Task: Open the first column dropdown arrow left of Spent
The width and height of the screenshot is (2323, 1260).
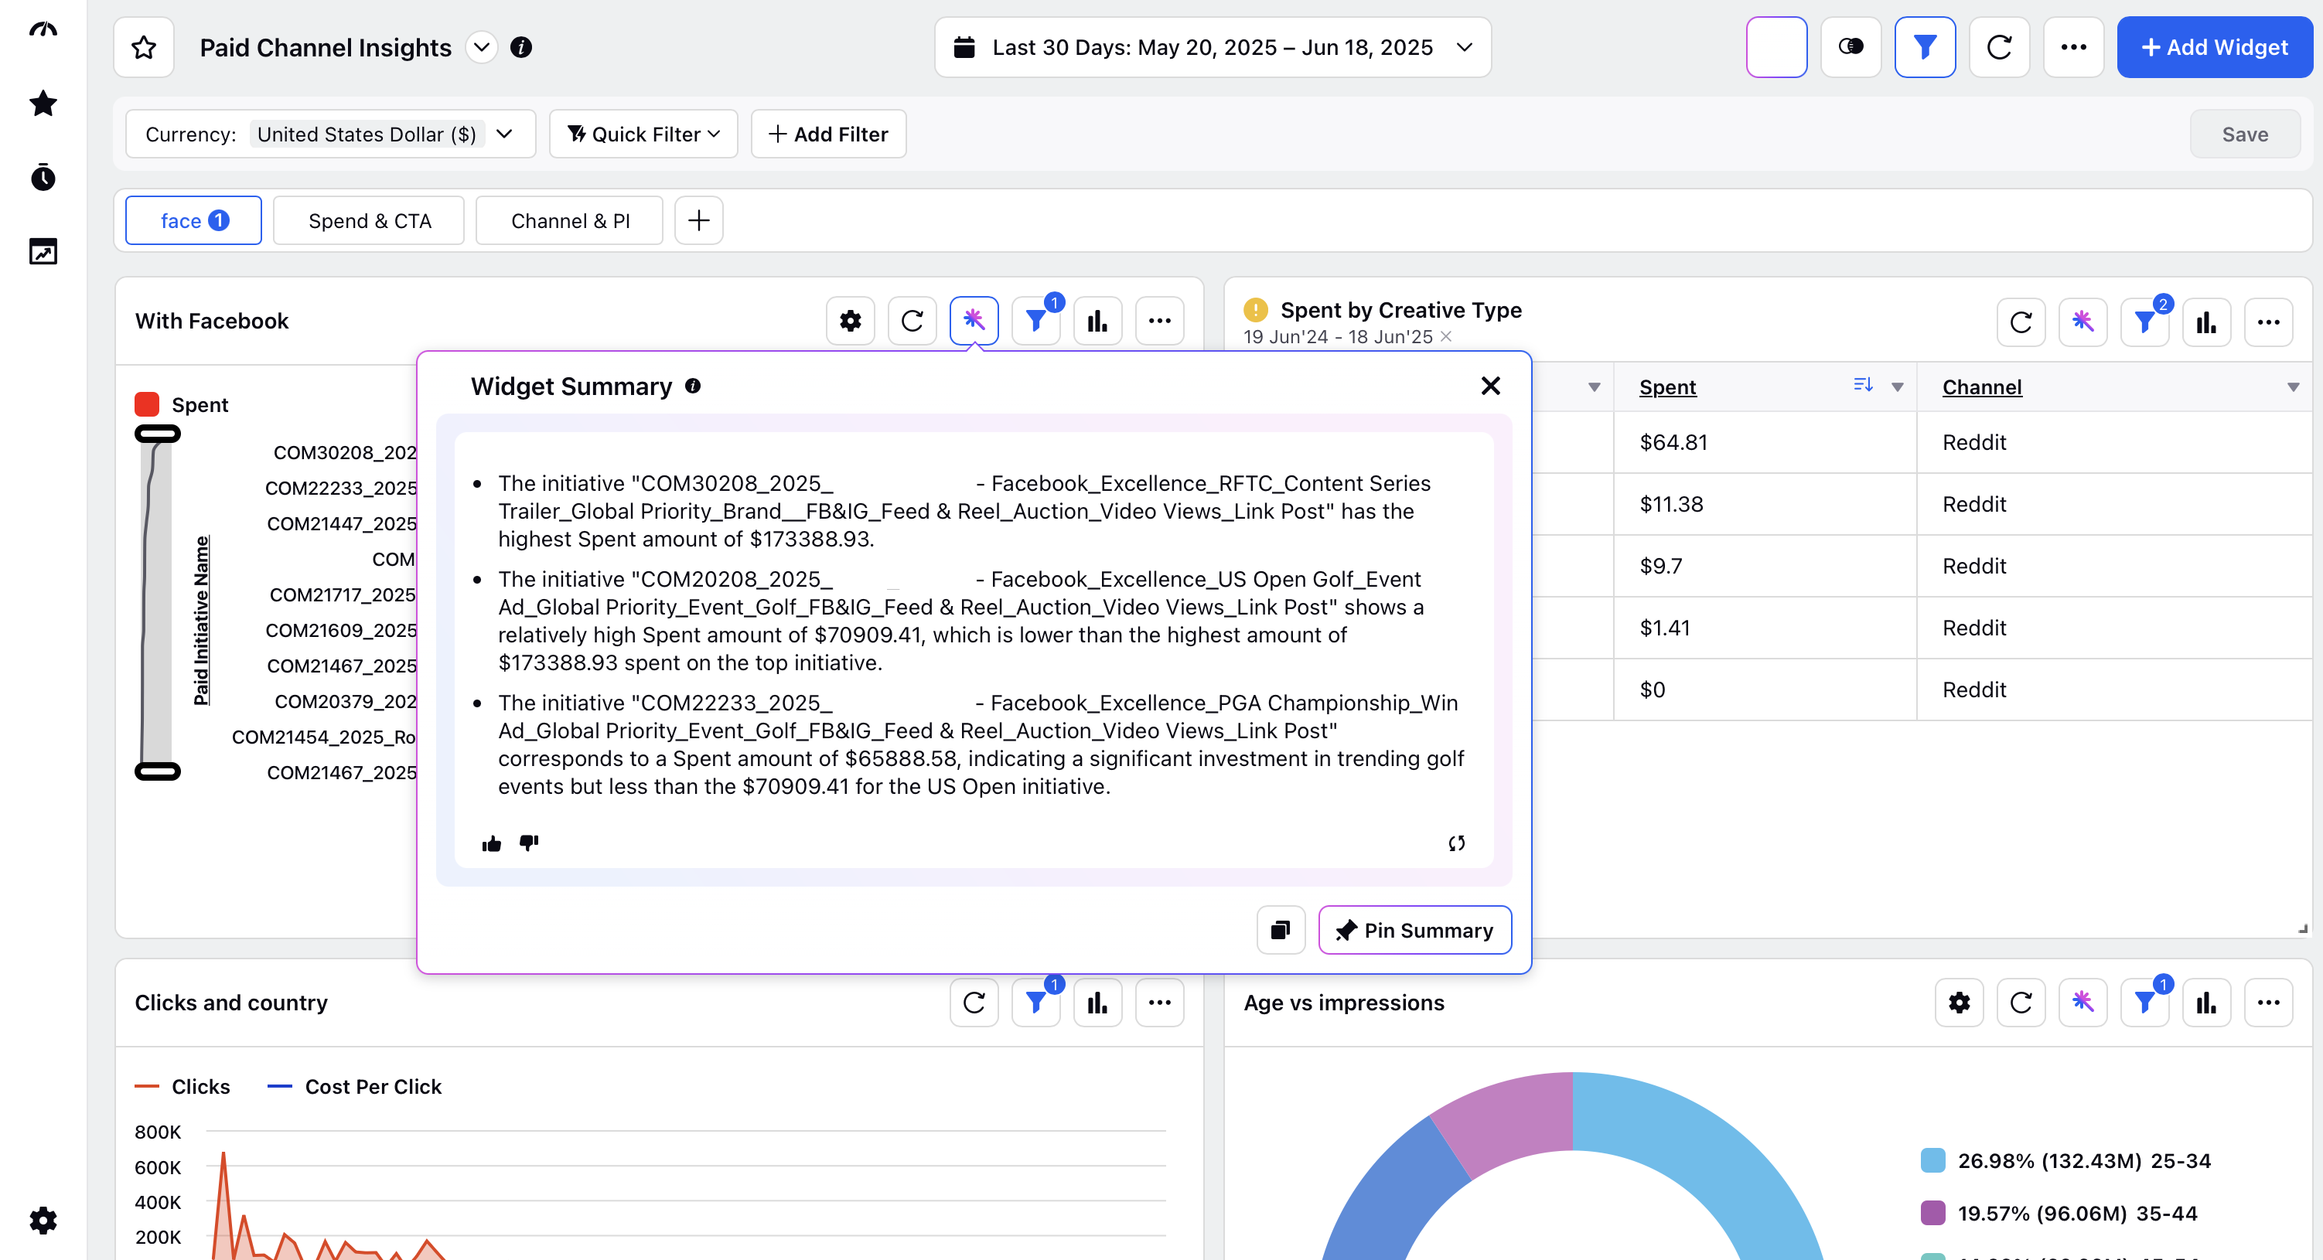Action: point(1595,387)
